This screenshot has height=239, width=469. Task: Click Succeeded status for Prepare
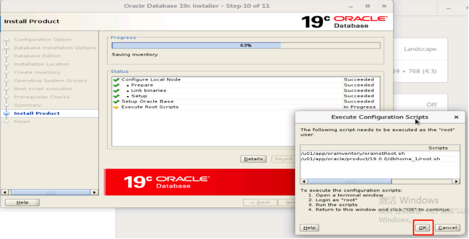click(x=359, y=85)
